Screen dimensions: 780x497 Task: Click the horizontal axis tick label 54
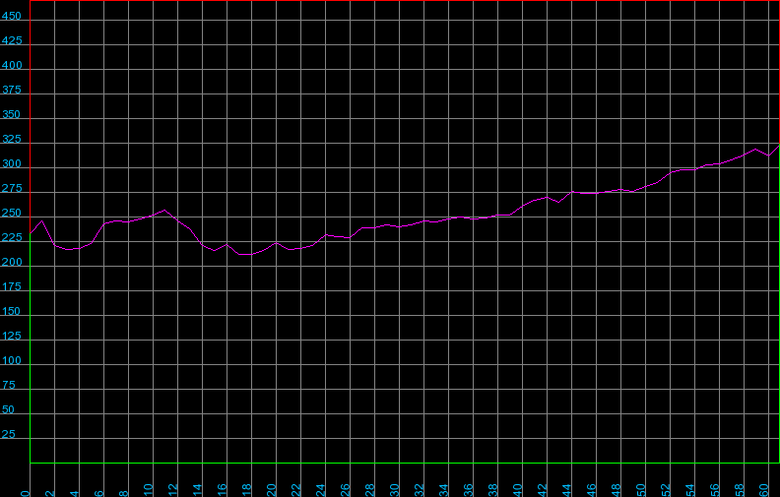pos(690,489)
